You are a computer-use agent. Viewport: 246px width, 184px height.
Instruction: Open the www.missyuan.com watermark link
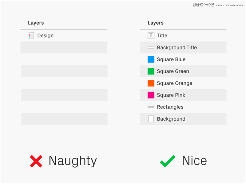pyautogui.click(x=229, y=5)
